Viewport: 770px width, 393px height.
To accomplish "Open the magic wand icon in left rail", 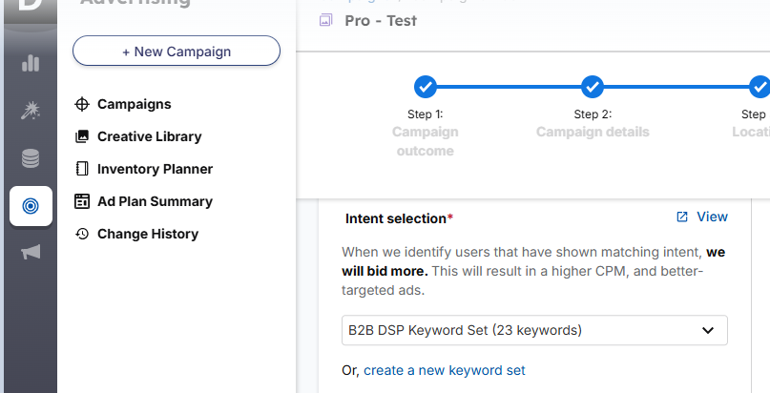I will pos(31,111).
